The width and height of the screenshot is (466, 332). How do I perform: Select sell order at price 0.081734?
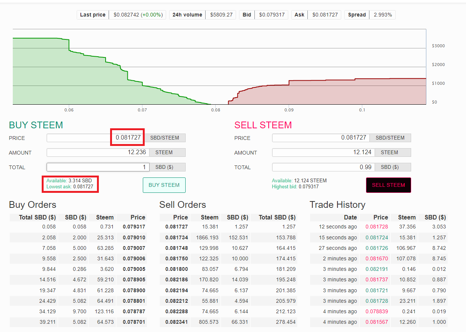click(x=228, y=237)
